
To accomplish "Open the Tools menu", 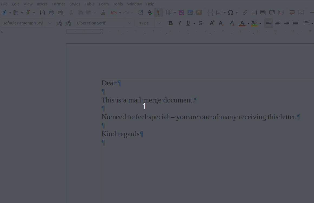I will point(118,4).
